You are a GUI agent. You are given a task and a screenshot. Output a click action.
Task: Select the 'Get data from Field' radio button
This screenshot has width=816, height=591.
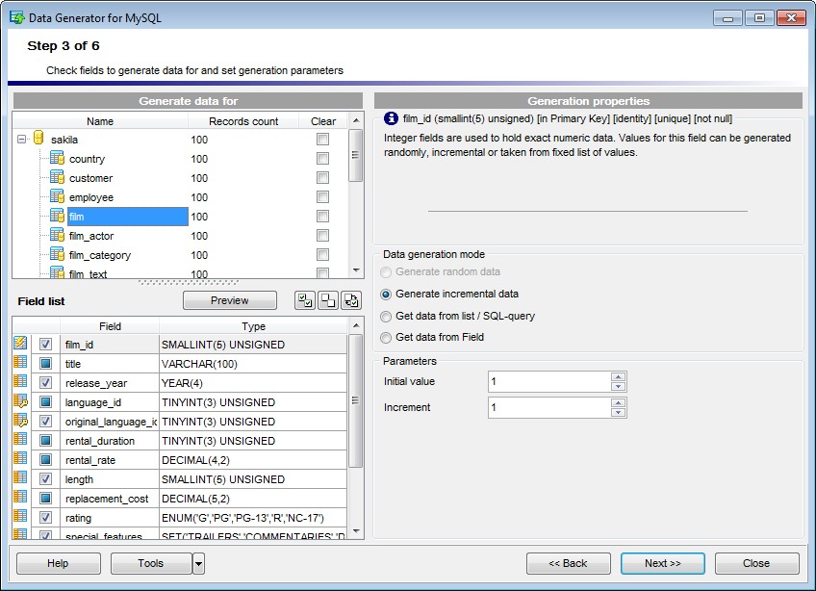click(386, 336)
